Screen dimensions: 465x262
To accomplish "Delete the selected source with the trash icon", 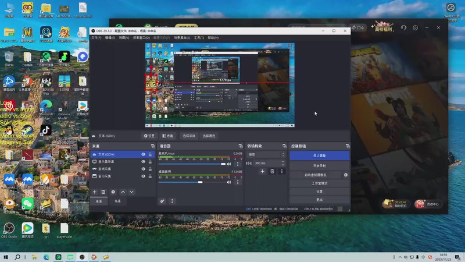I will click(x=103, y=192).
